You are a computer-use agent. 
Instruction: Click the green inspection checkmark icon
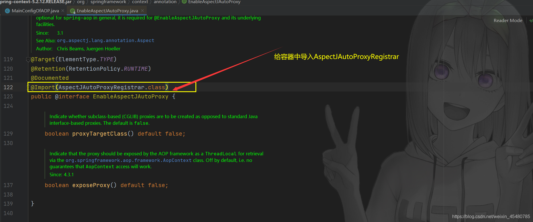pyautogui.click(x=531, y=21)
